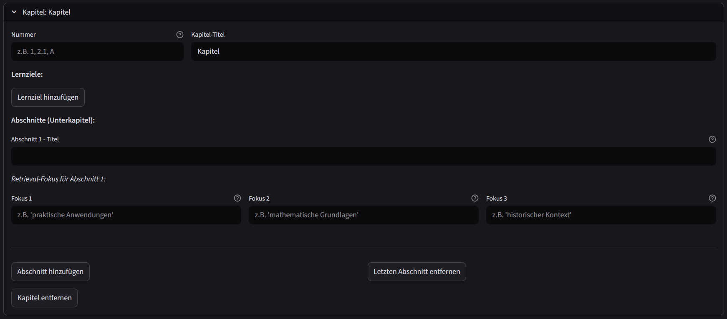Collapse the chapter panel using the chevron arrow

click(14, 12)
